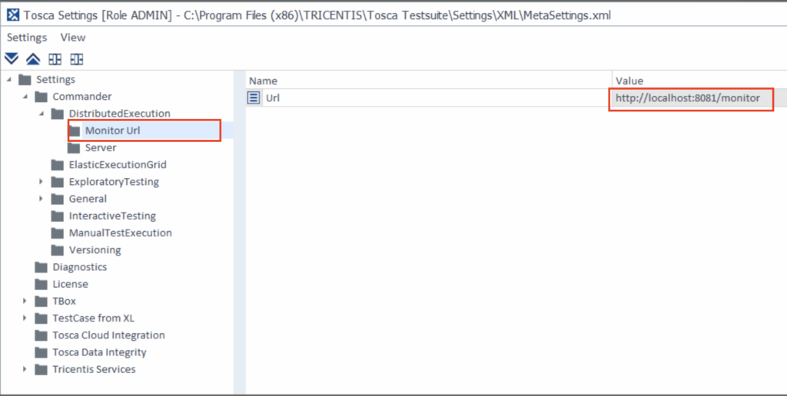Select the Commander tree item label
The image size is (787, 396).
tap(82, 97)
